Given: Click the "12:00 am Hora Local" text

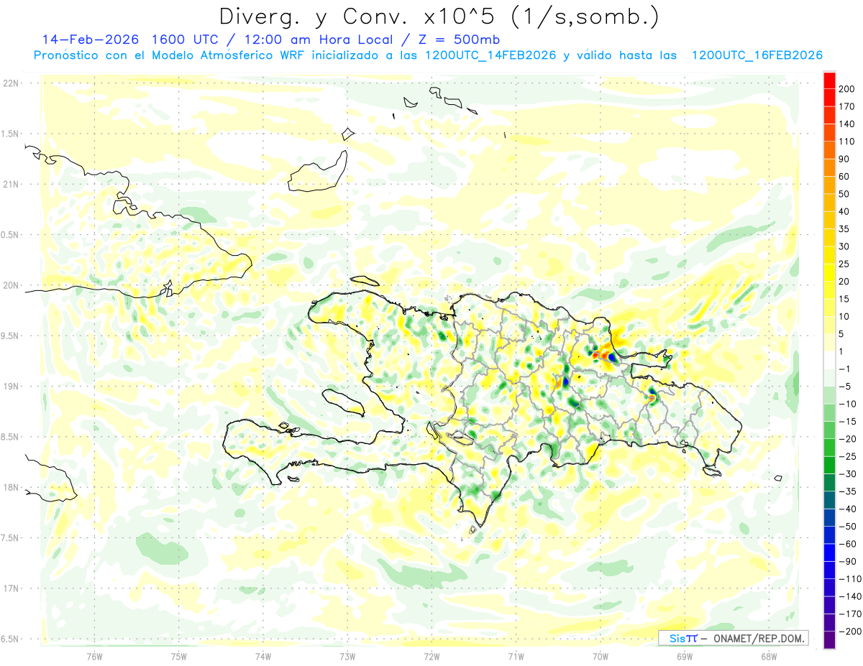Looking at the screenshot, I should pyautogui.click(x=314, y=40).
